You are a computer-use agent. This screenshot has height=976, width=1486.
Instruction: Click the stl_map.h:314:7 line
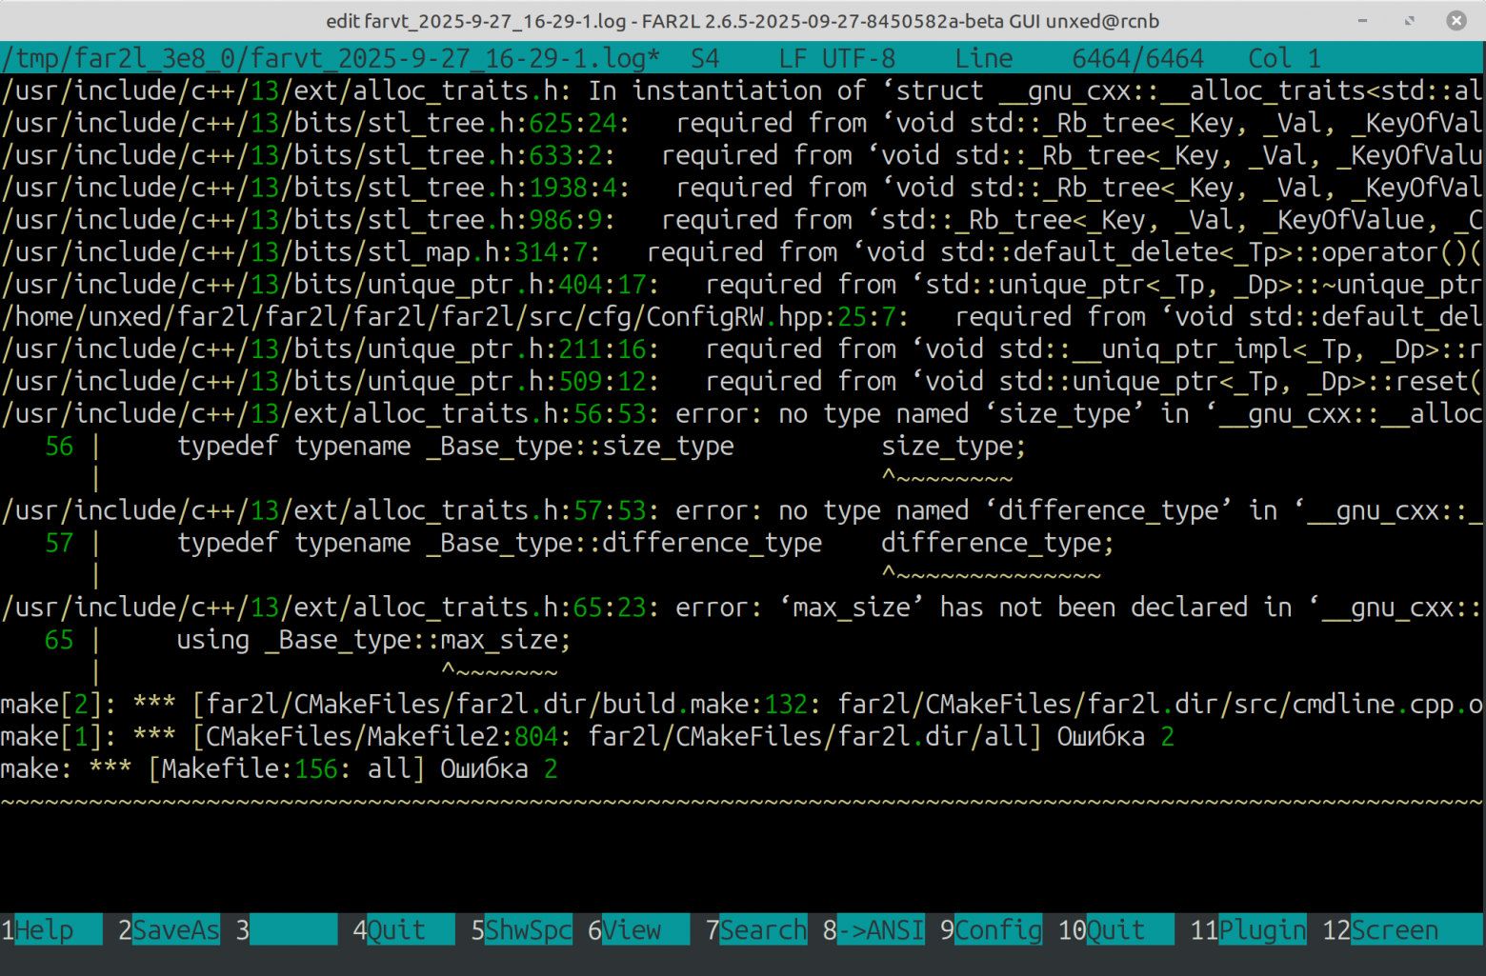click(742, 252)
